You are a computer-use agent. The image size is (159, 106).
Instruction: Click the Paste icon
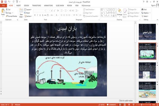3,11
